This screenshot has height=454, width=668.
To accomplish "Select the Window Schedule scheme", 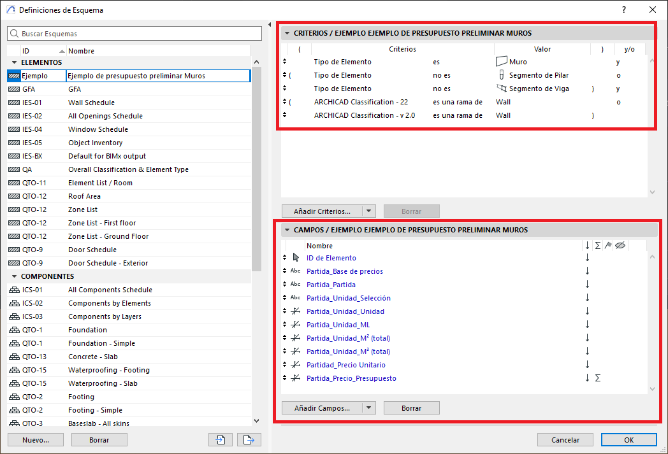I will [x=98, y=129].
